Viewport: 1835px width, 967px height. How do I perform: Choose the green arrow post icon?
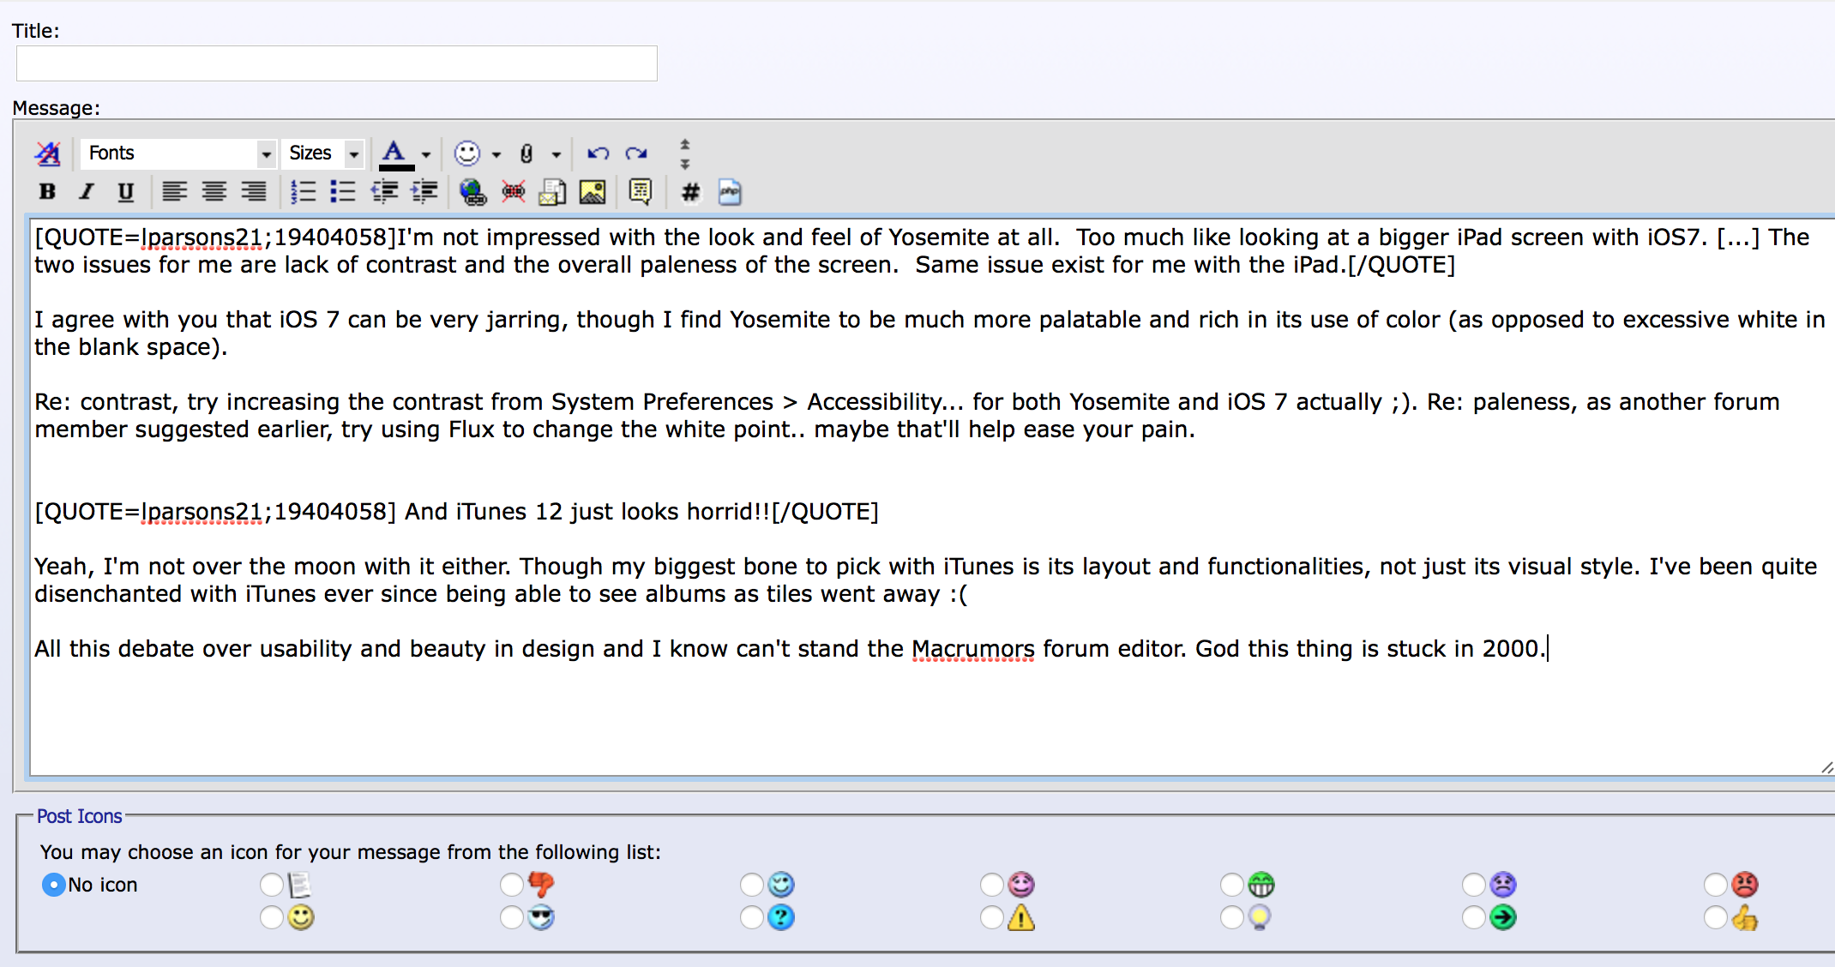click(x=1503, y=917)
